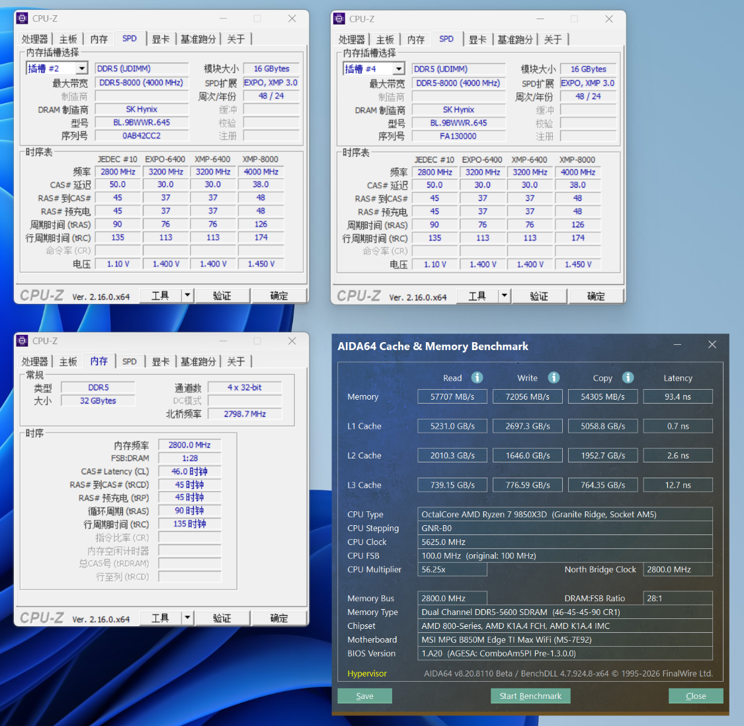Click 确定 button in bottom-left CPU-Z
Viewport: 744px width, 726px height.
tap(279, 618)
